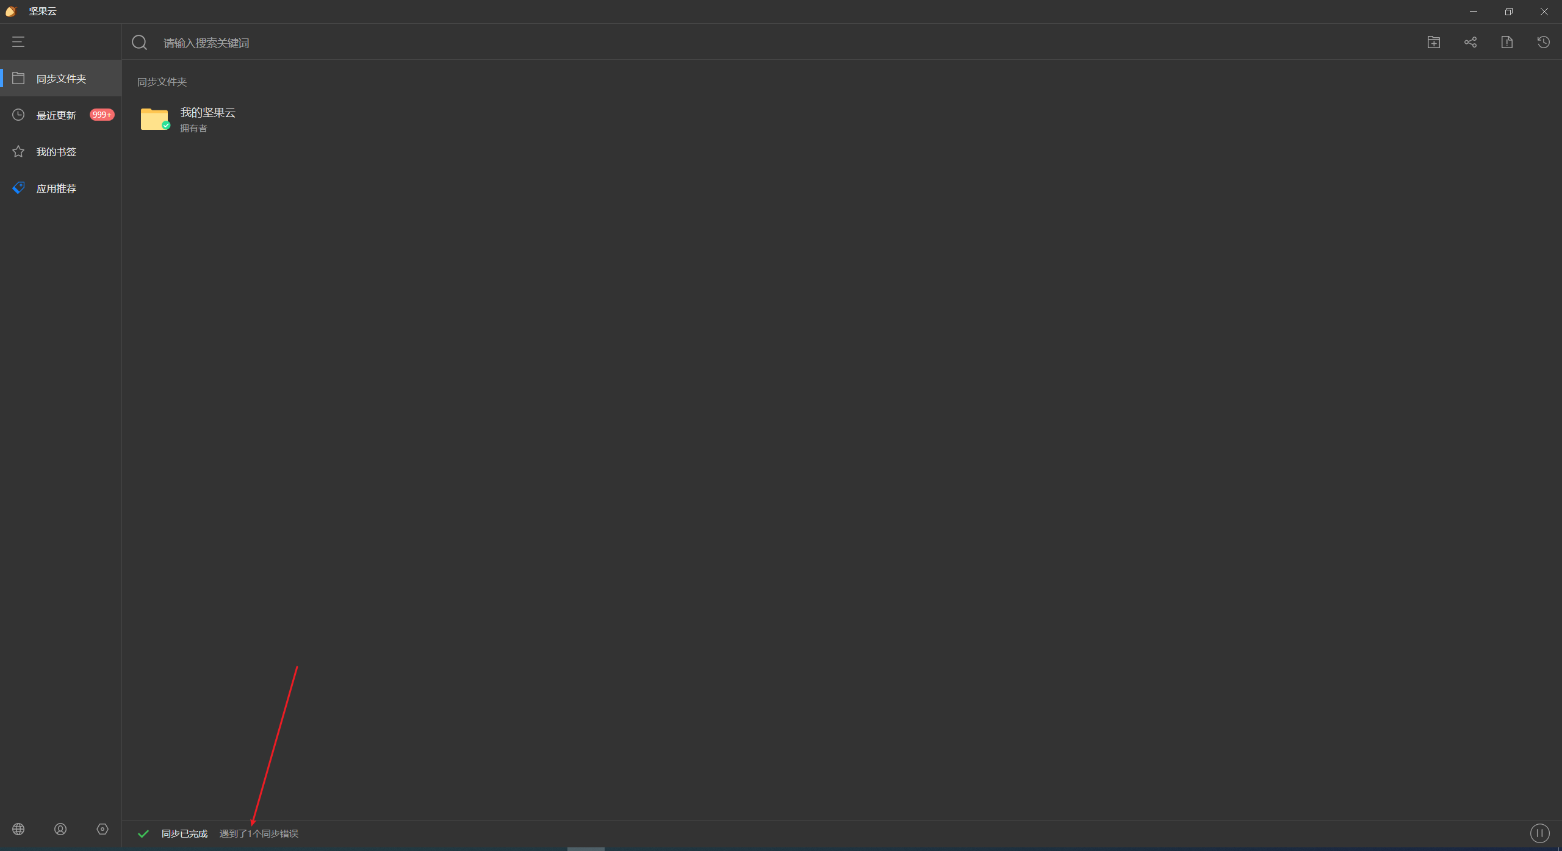The height and width of the screenshot is (851, 1562).
Task: Select the 同步文件夹 sidebar tab
Action: tap(61, 78)
